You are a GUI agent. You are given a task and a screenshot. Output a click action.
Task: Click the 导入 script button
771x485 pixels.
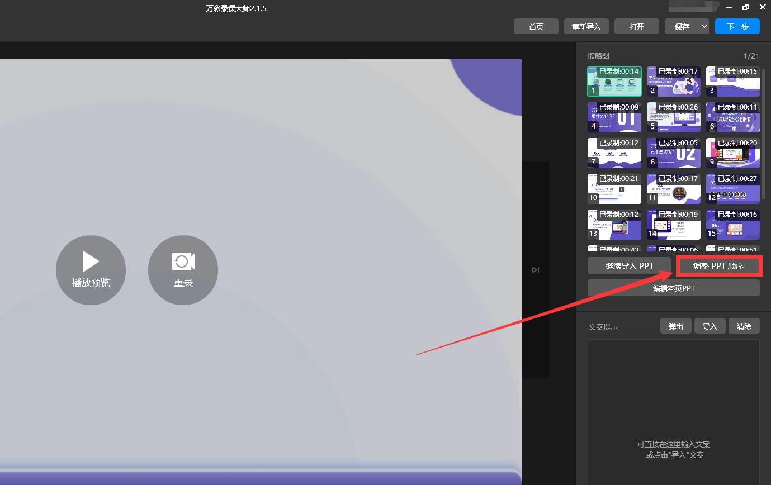click(710, 326)
